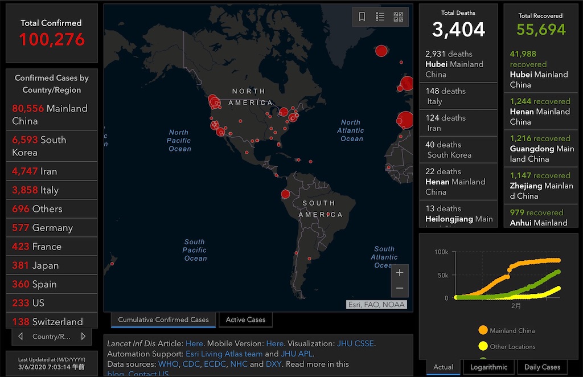Select 979 recovered Anhui entry
Image resolution: width=583 pixels, height=377 pixels.
tap(541, 216)
